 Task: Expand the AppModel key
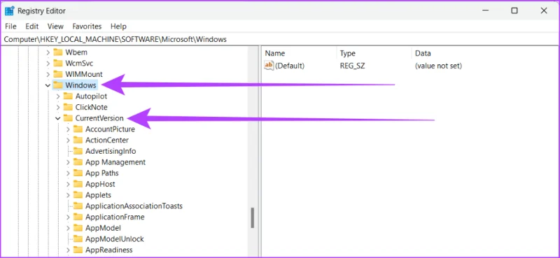(x=68, y=229)
